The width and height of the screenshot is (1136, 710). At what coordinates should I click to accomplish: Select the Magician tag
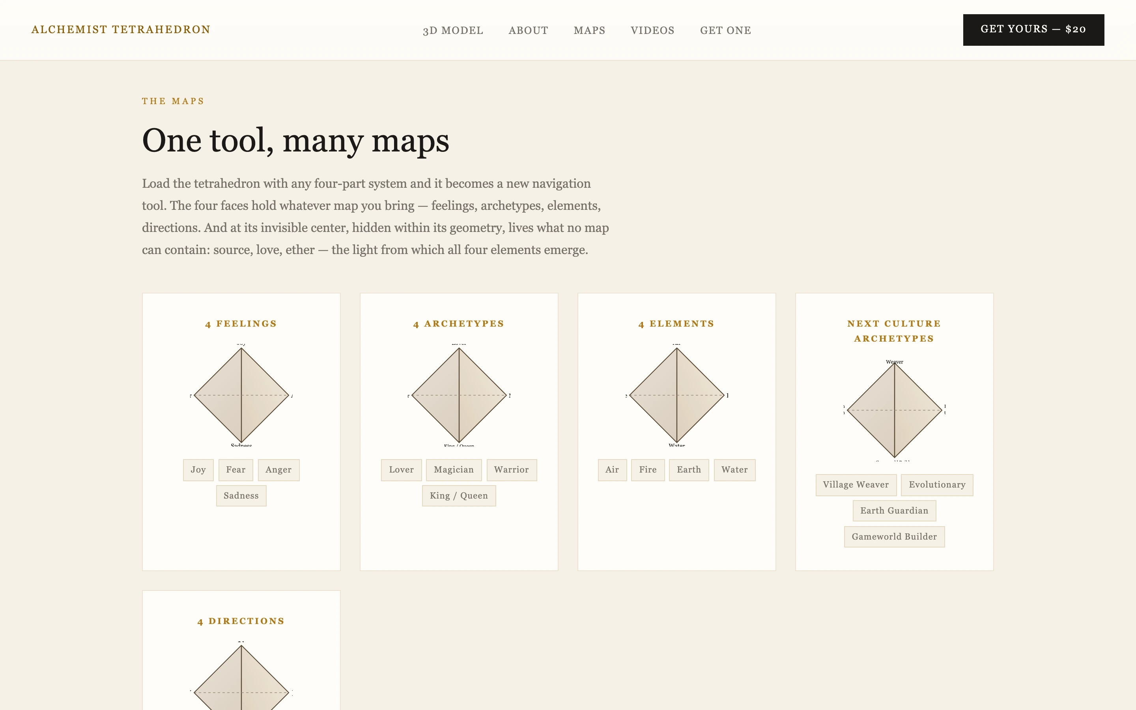(x=454, y=469)
